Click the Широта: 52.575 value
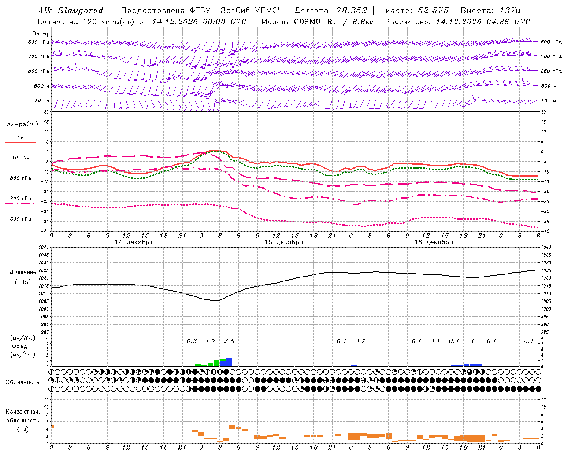The height and width of the screenshot is (451, 564). coord(414,11)
